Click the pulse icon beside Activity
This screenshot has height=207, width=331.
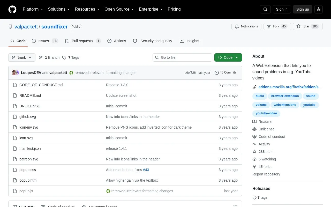pos(254,144)
